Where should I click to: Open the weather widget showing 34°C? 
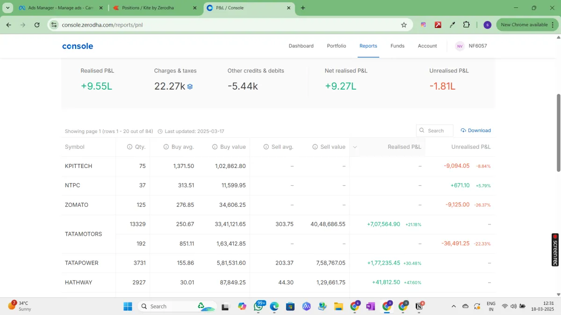click(x=20, y=306)
